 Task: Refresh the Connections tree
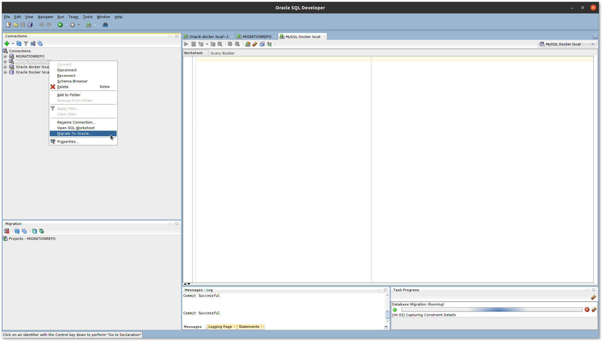tap(18, 44)
